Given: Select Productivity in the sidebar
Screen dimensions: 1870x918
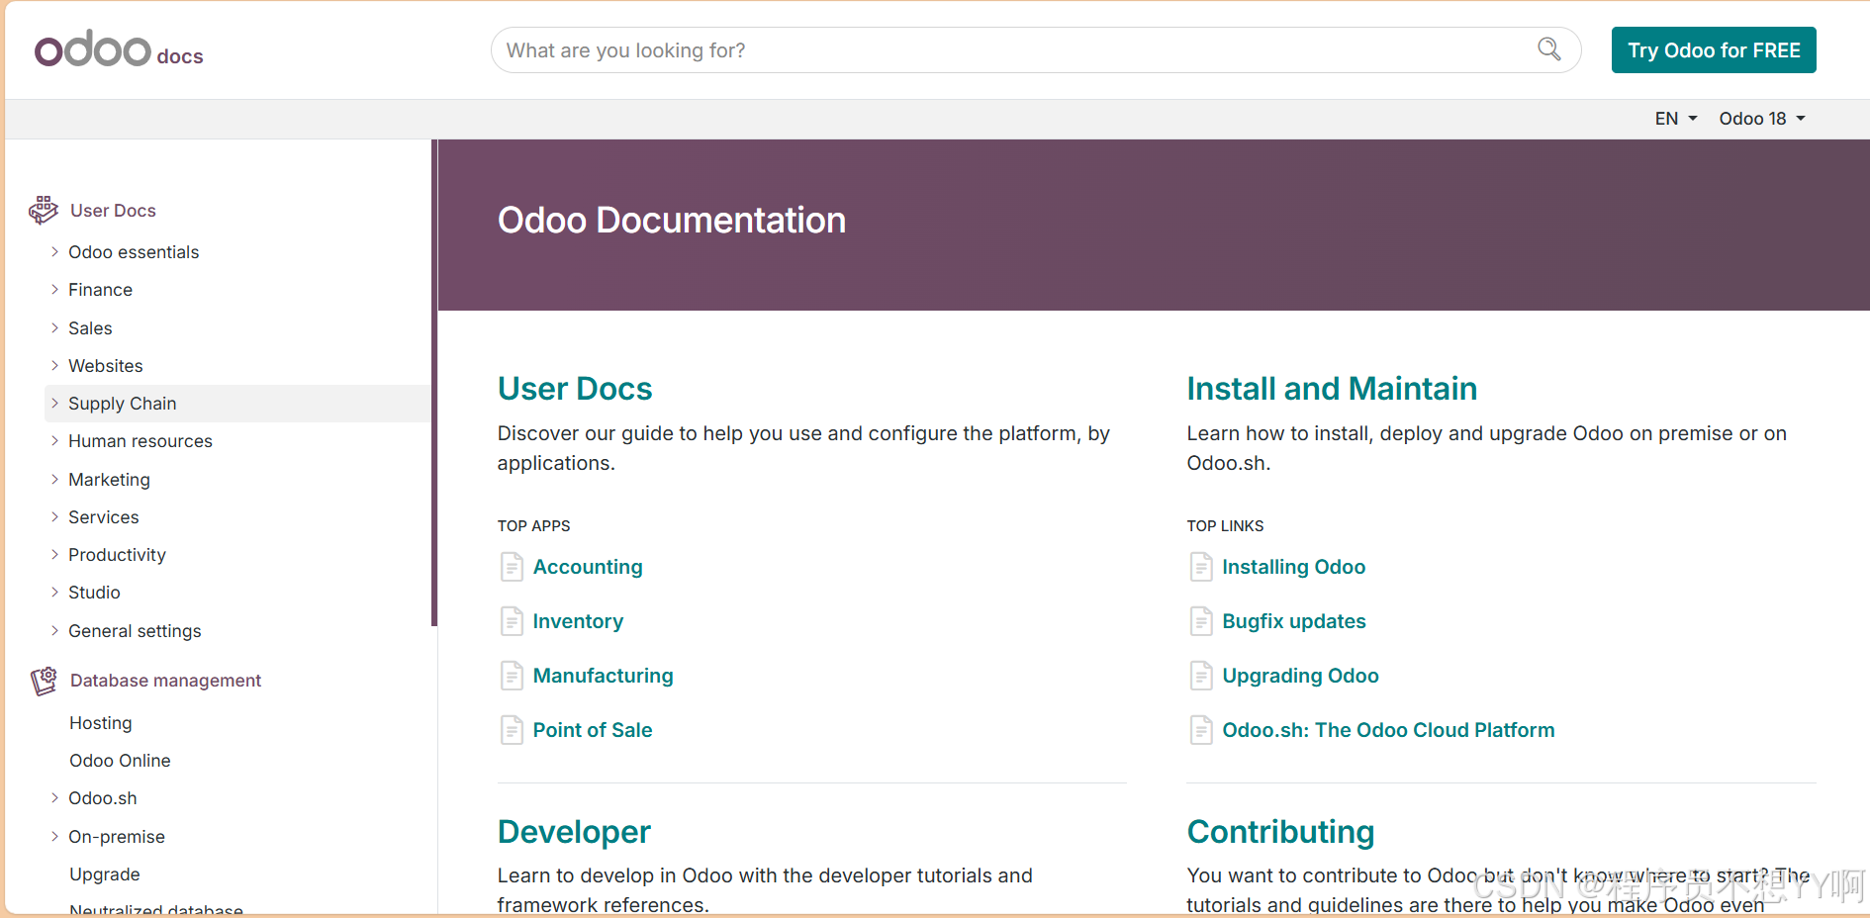Looking at the screenshot, I should [x=117, y=555].
